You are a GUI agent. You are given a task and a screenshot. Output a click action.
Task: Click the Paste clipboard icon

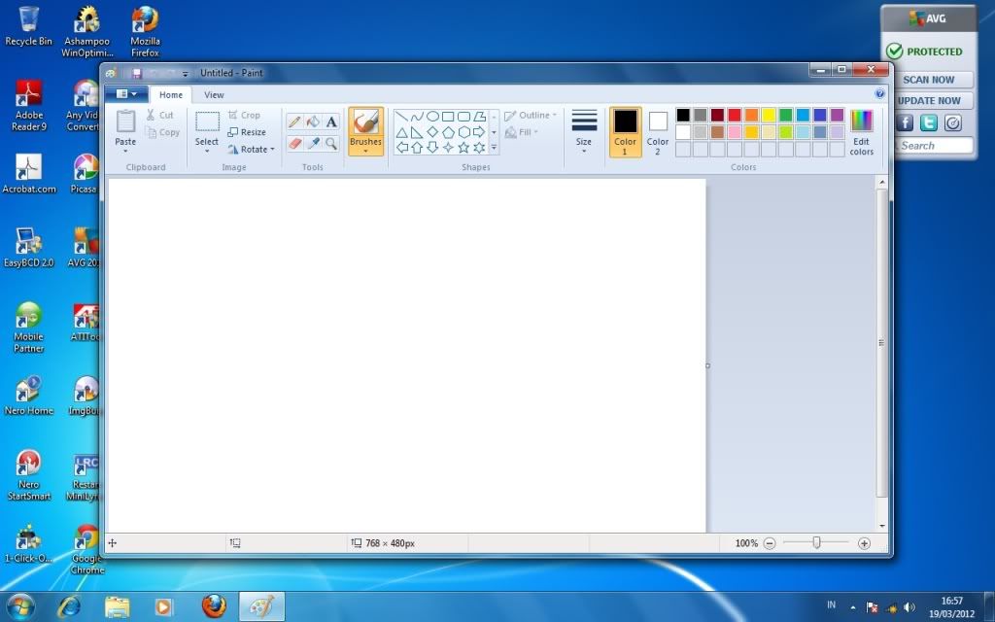click(x=125, y=121)
